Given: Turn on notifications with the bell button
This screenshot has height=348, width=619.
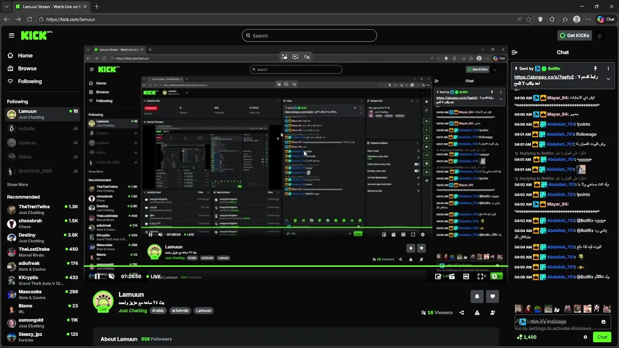Looking at the screenshot, I should point(477,296).
